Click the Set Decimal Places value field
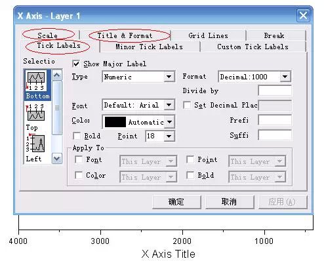 click(x=275, y=106)
